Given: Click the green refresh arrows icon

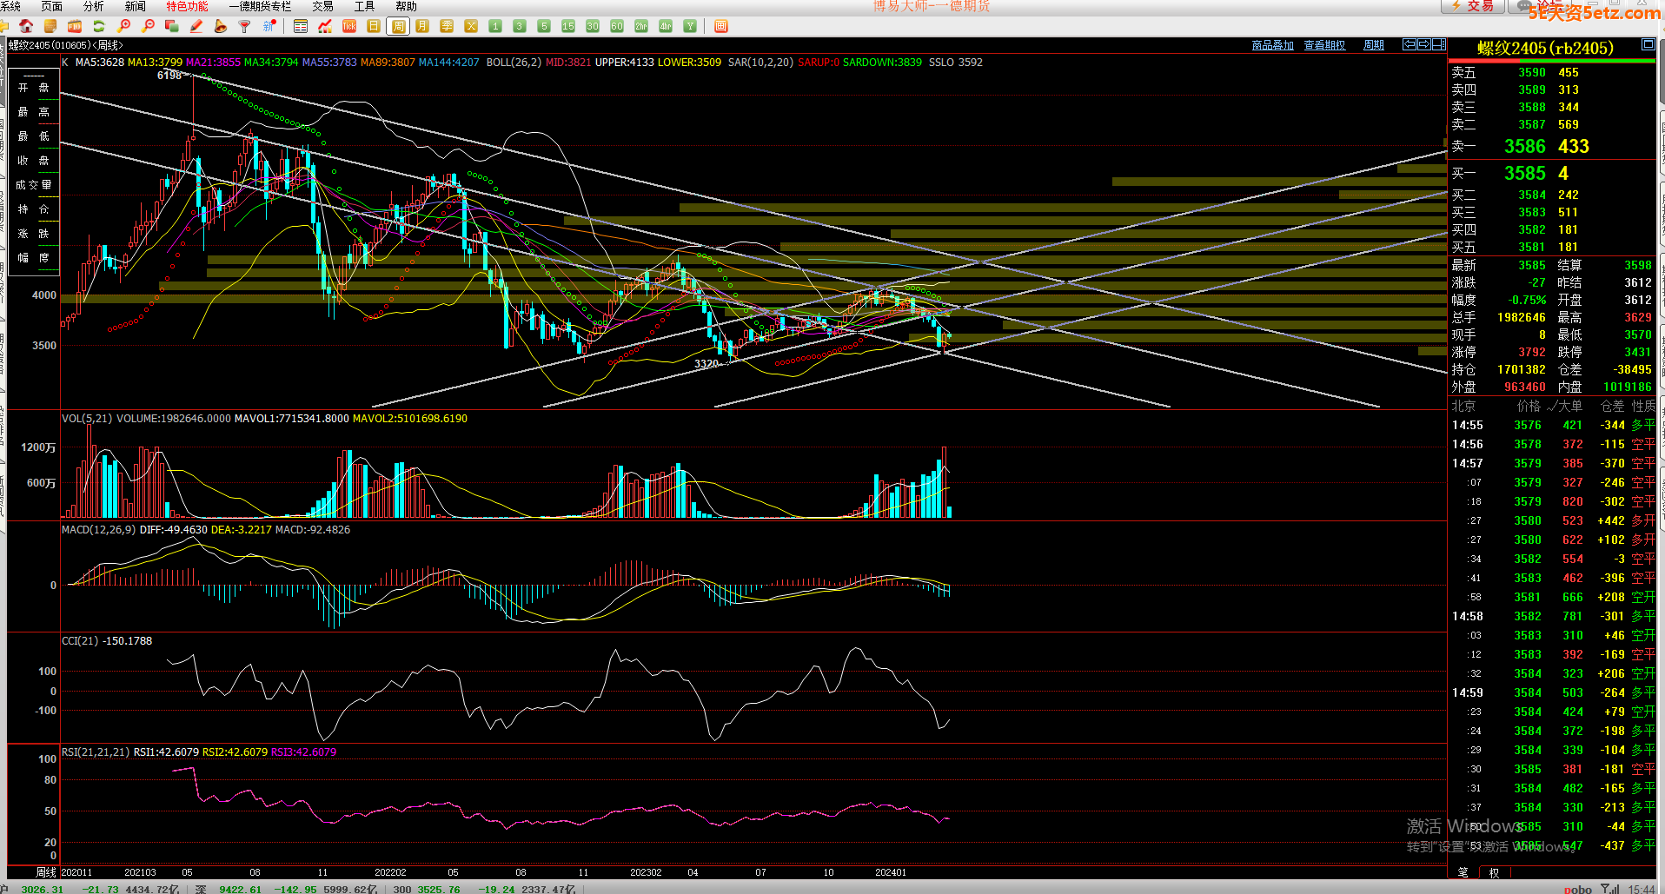Looking at the screenshot, I should tap(99, 26).
